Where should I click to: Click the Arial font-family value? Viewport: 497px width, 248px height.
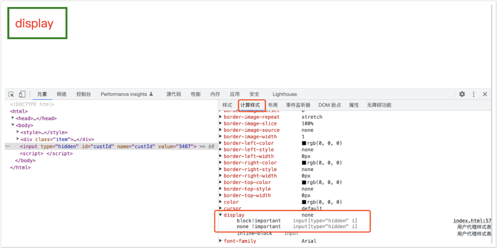tap(309, 241)
